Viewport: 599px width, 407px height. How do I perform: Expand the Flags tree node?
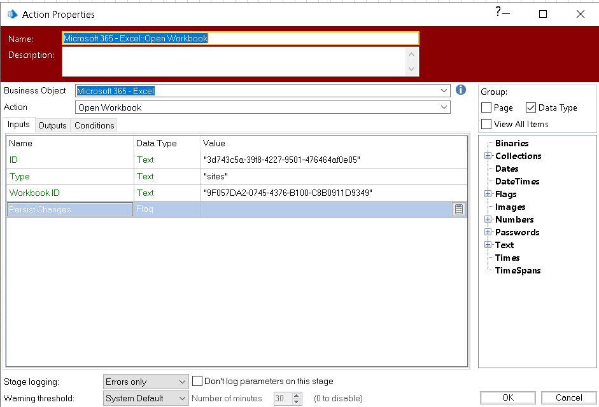(x=488, y=193)
